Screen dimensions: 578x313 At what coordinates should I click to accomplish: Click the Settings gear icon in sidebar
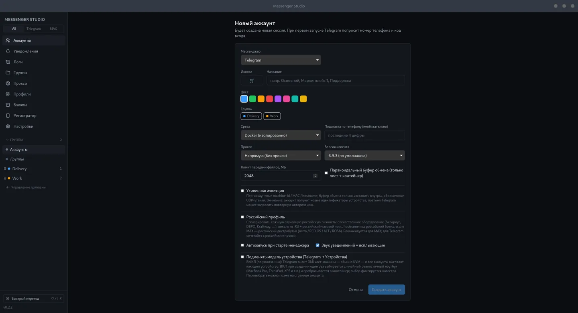click(8, 126)
